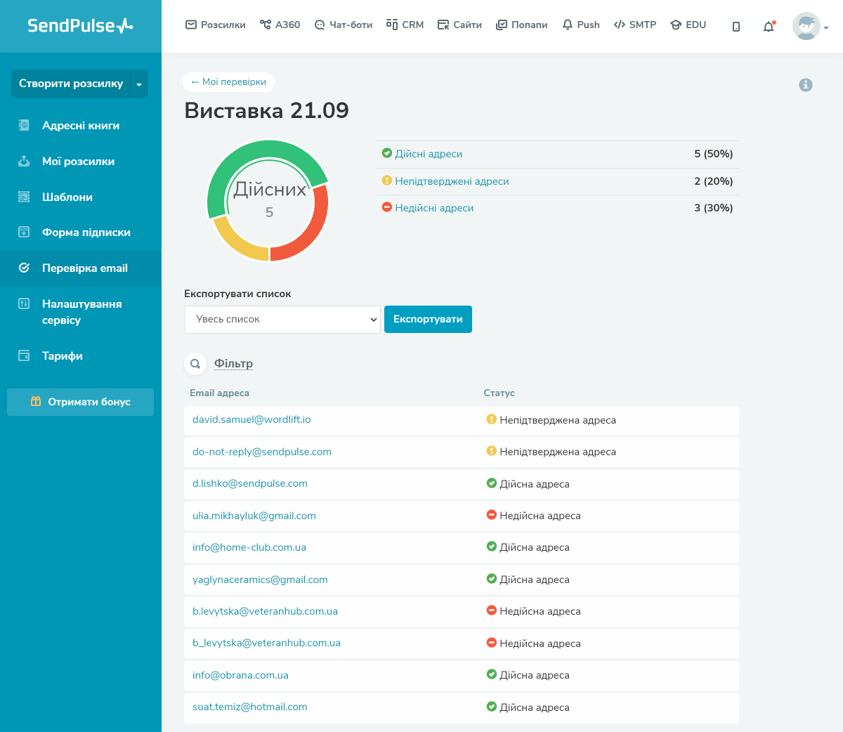Open the Шаблони sidebar section

67,197
